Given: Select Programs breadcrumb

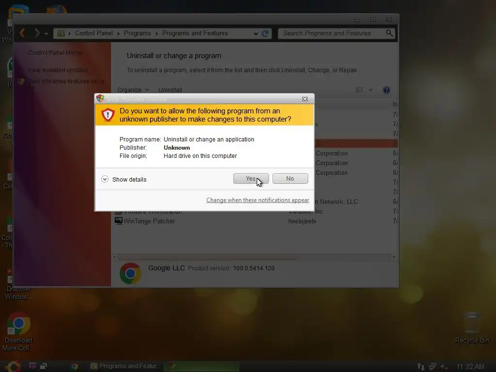Looking at the screenshot, I should [x=137, y=33].
